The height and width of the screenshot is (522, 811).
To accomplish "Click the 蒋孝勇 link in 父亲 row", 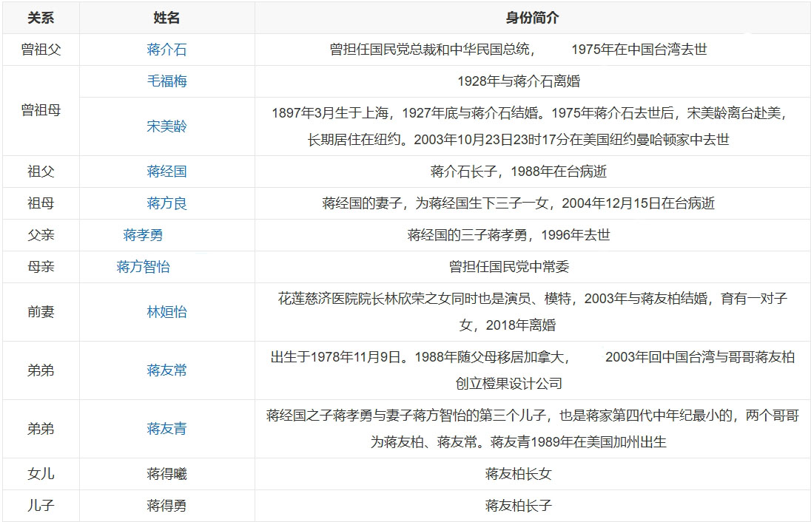I will (x=143, y=235).
